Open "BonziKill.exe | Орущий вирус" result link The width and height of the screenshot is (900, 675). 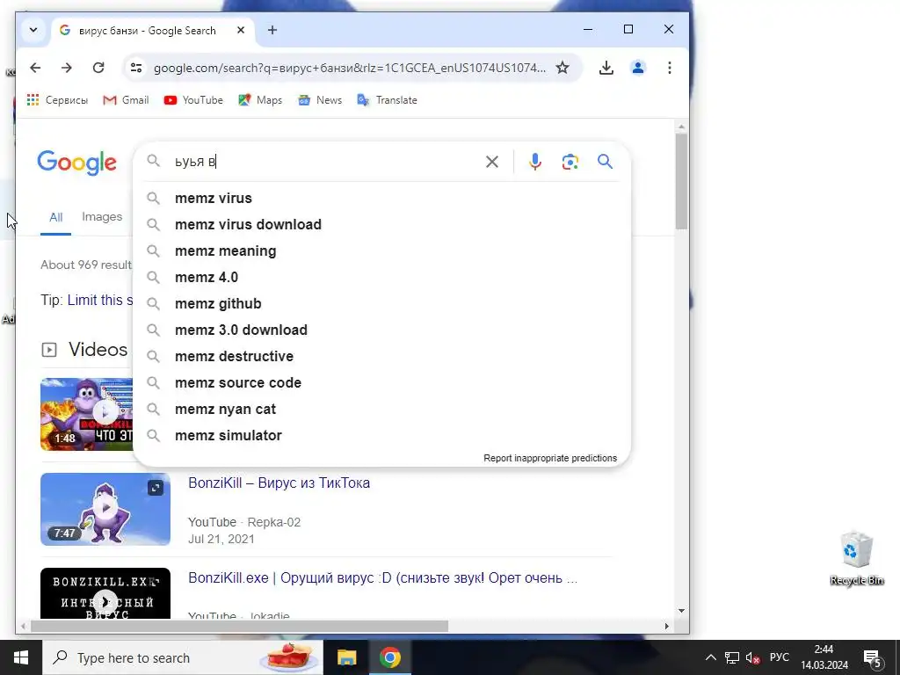pyautogui.click(x=383, y=577)
